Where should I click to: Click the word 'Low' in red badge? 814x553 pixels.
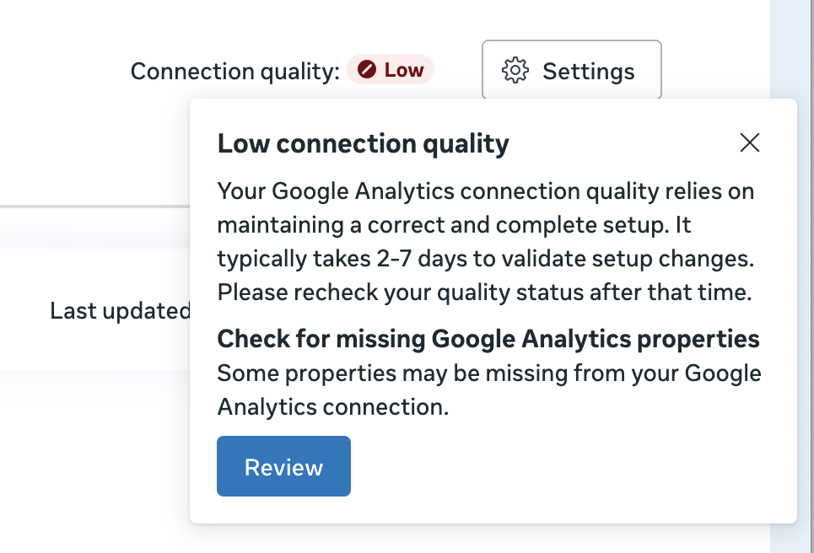[x=404, y=69]
